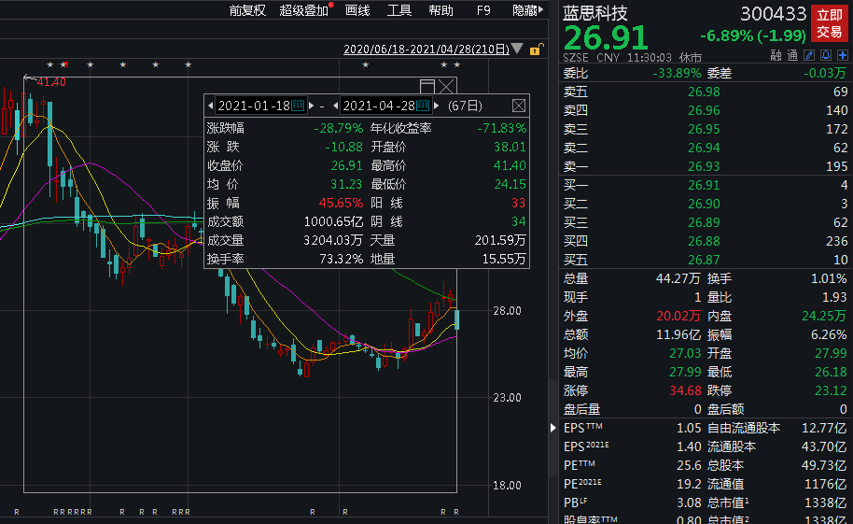Image resolution: width=853 pixels, height=524 pixels.
Task: Toggle the orange lock icon beside date range
Action: click(536, 49)
